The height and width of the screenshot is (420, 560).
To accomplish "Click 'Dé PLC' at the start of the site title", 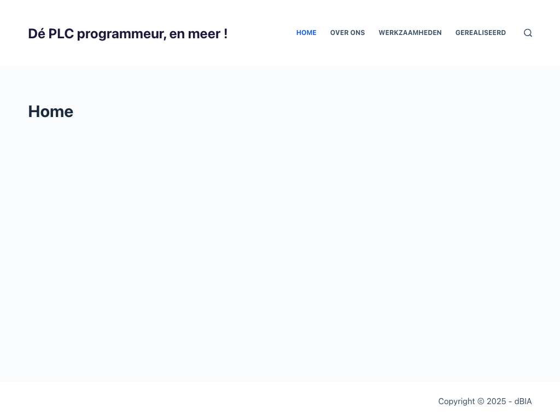I will click(51, 34).
